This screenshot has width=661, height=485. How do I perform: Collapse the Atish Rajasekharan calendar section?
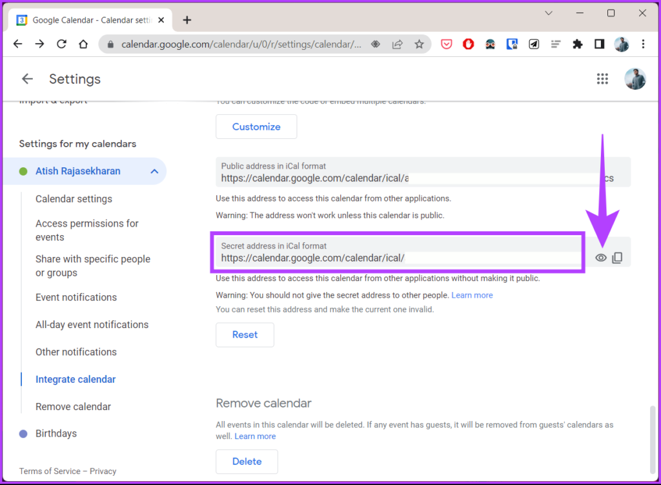coord(154,171)
